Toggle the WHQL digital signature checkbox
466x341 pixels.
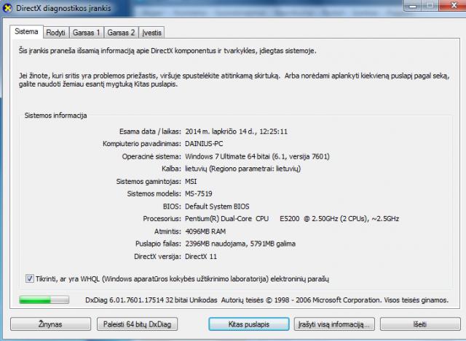click(x=29, y=278)
